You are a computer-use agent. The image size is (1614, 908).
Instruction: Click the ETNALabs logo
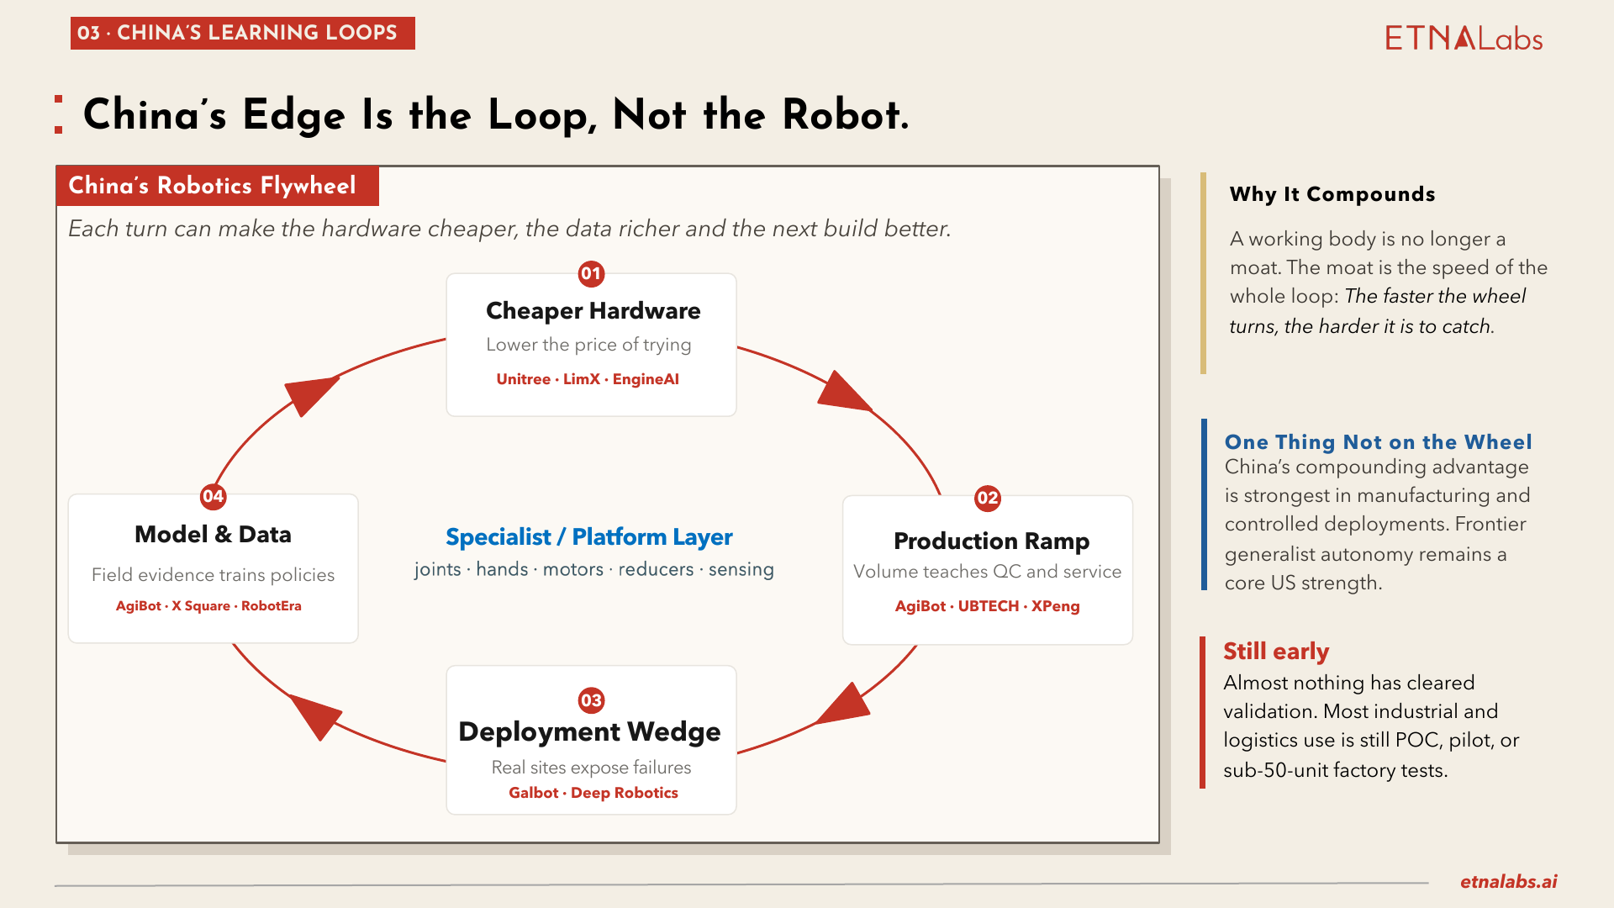pyautogui.click(x=1464, y=38)
